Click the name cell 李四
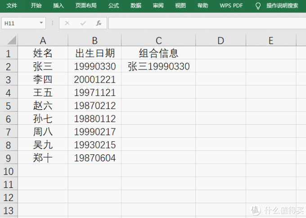The image size is (306, 218). click(43, 79)
